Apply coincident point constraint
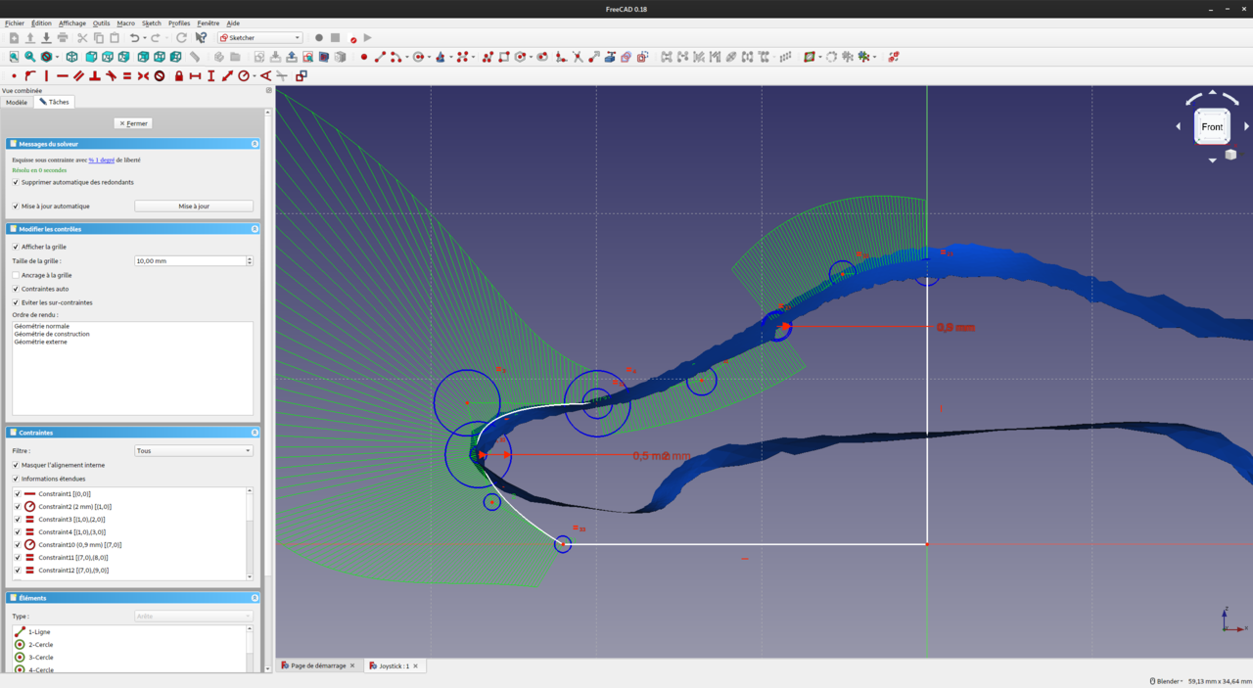 (x=14, y=75)
